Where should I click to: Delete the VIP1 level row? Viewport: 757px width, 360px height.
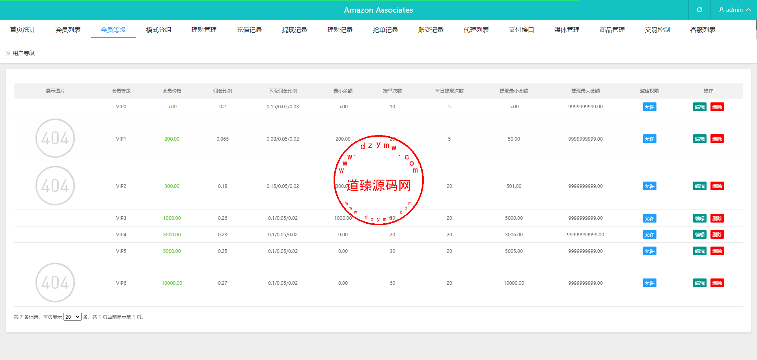click(x=717, y=139)
